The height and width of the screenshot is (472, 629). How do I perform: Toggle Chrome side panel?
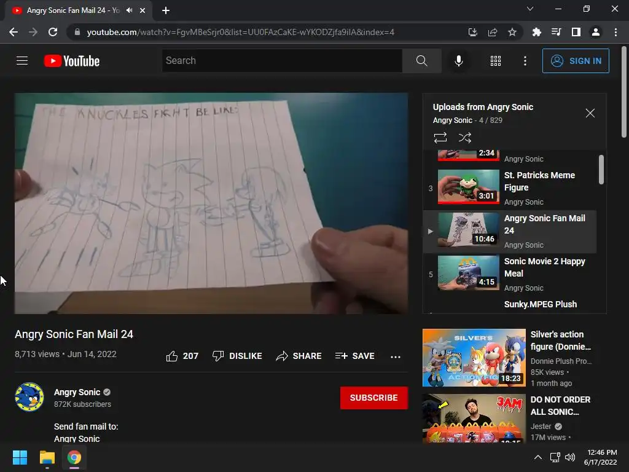coord(576,32)
